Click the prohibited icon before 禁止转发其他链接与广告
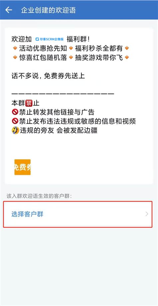 pyautogui.click(x=15, y=112)
